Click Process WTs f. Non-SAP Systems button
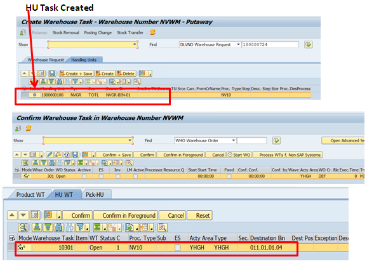Image resolution: width=367 pixels, height=266 pixels. [288, 155]
